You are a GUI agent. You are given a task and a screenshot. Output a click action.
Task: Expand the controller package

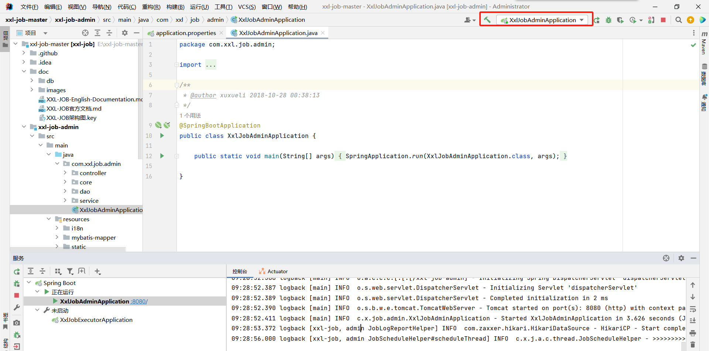tap(65, 173)
